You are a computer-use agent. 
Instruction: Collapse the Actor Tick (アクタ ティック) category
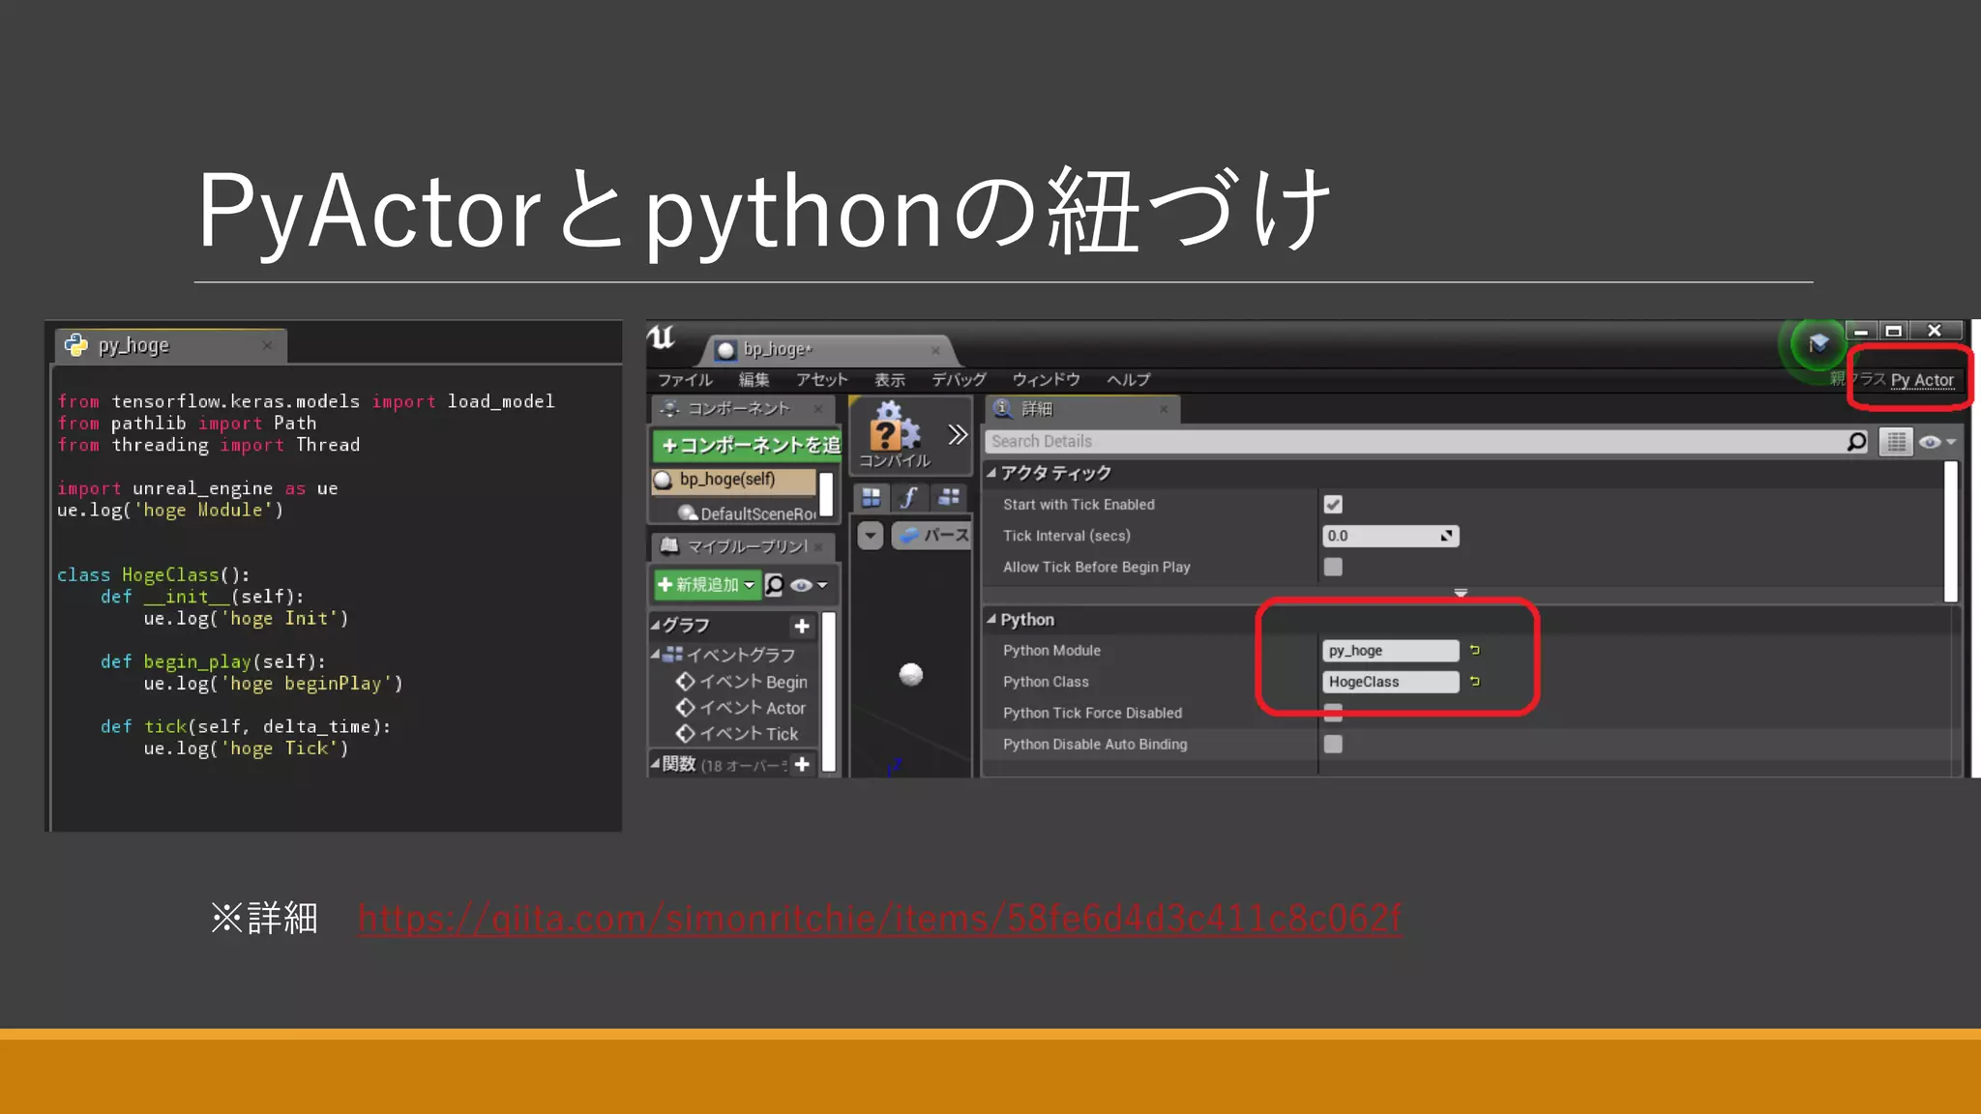coord(991,473)
